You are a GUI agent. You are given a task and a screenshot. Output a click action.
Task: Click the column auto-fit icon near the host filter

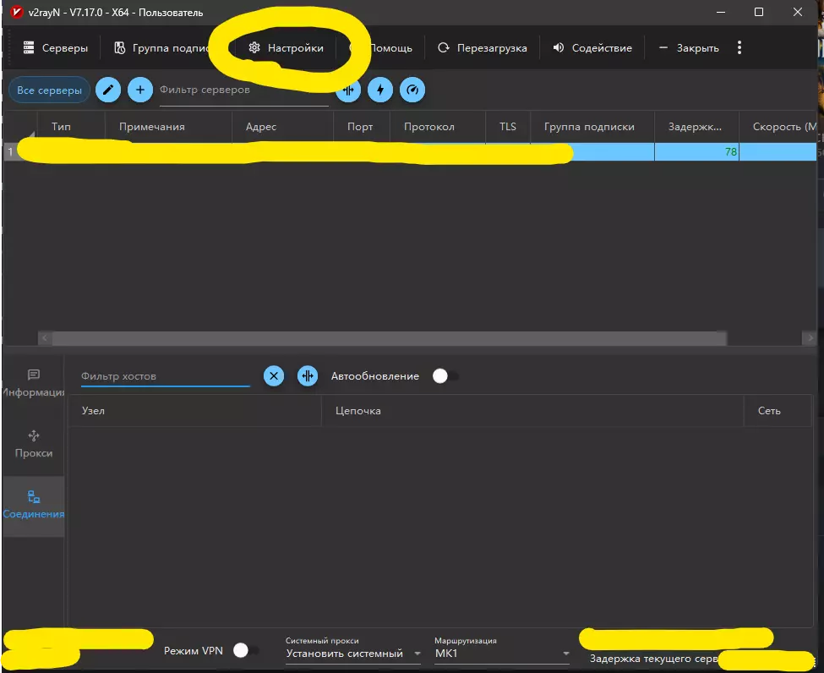click(x=308, y=376)
